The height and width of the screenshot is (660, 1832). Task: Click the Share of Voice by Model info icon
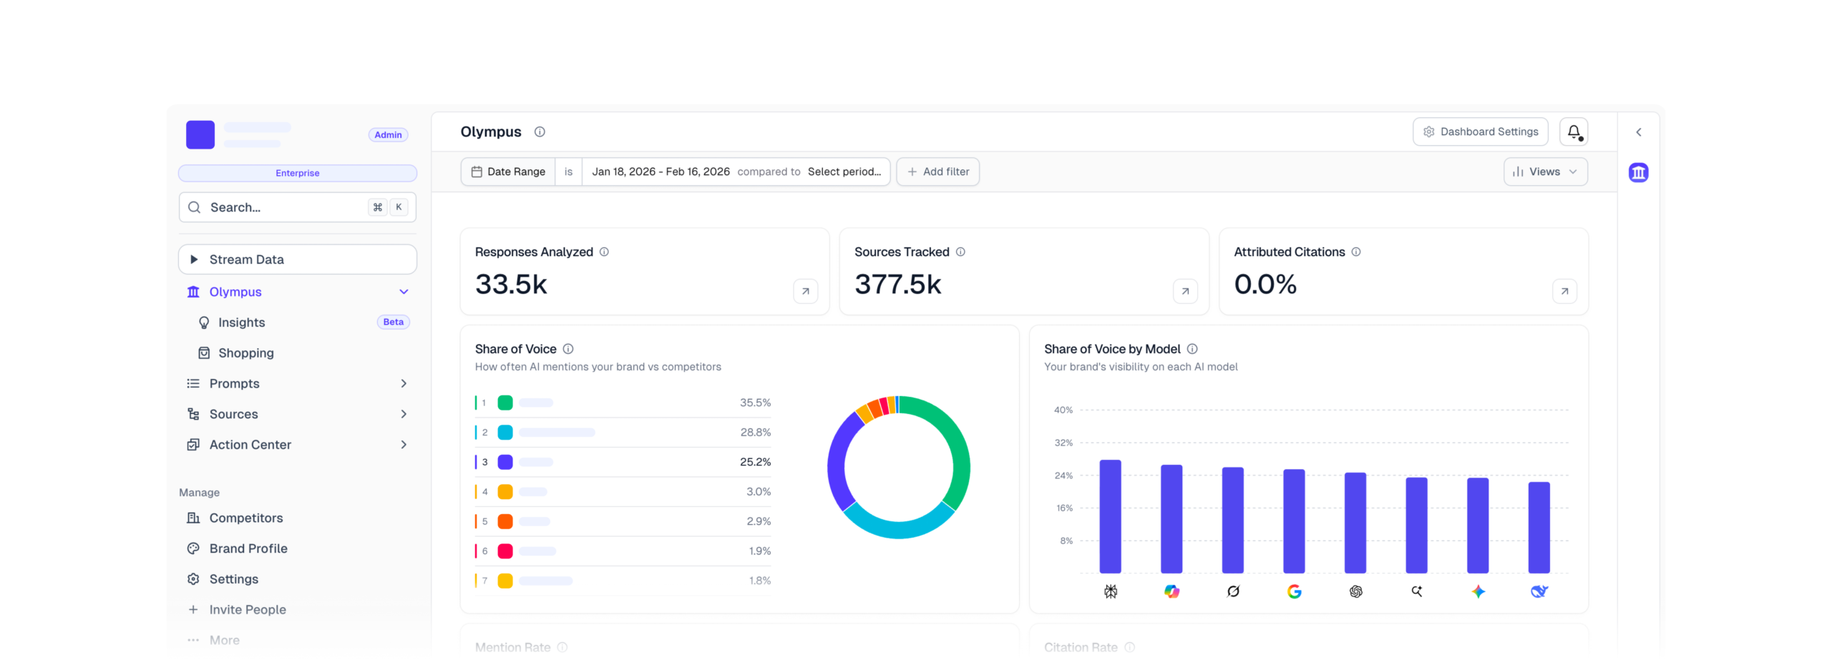1192,349
